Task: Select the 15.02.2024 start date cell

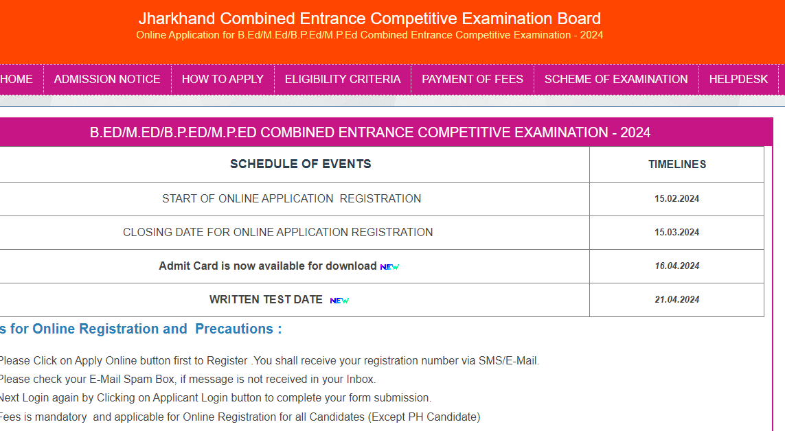Action: tap(676, 199)
